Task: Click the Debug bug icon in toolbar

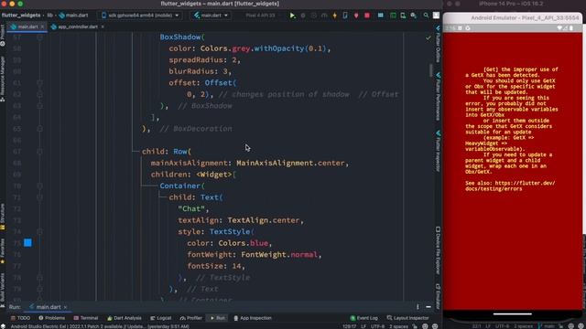Action: [303, 16]
